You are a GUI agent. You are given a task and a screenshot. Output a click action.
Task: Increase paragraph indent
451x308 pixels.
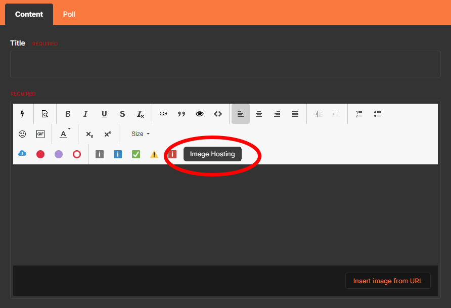tap(318, 114)
